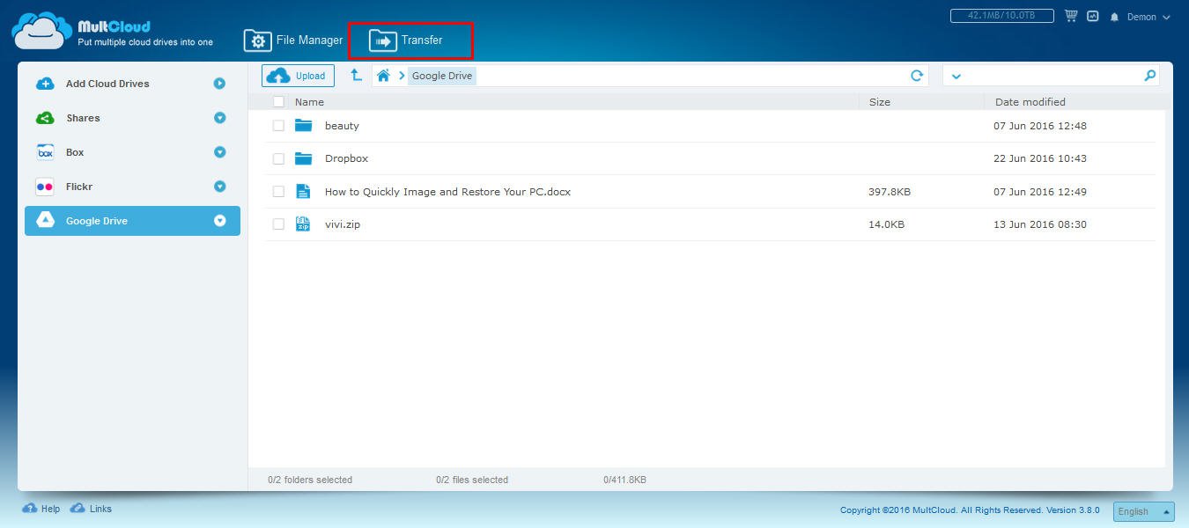The image size is (1189, 528).
Task: Click the 14.0KB size value
Action: 886,224
